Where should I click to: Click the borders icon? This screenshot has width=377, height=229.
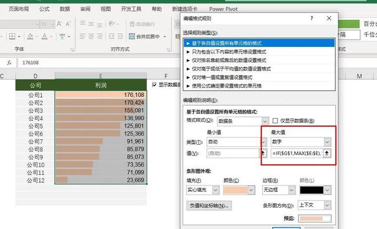pyautogui.click(x=12, y=37)
